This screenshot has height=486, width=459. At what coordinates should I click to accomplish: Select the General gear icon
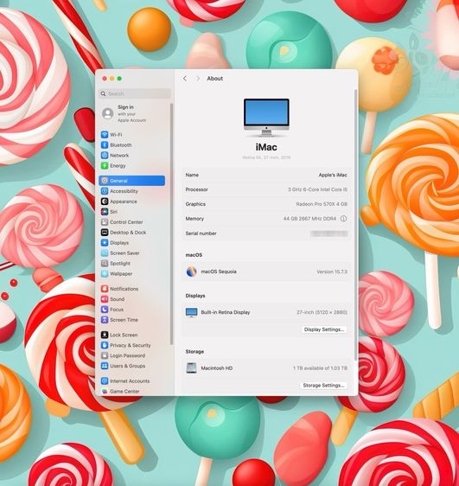(x=105, y=181)
